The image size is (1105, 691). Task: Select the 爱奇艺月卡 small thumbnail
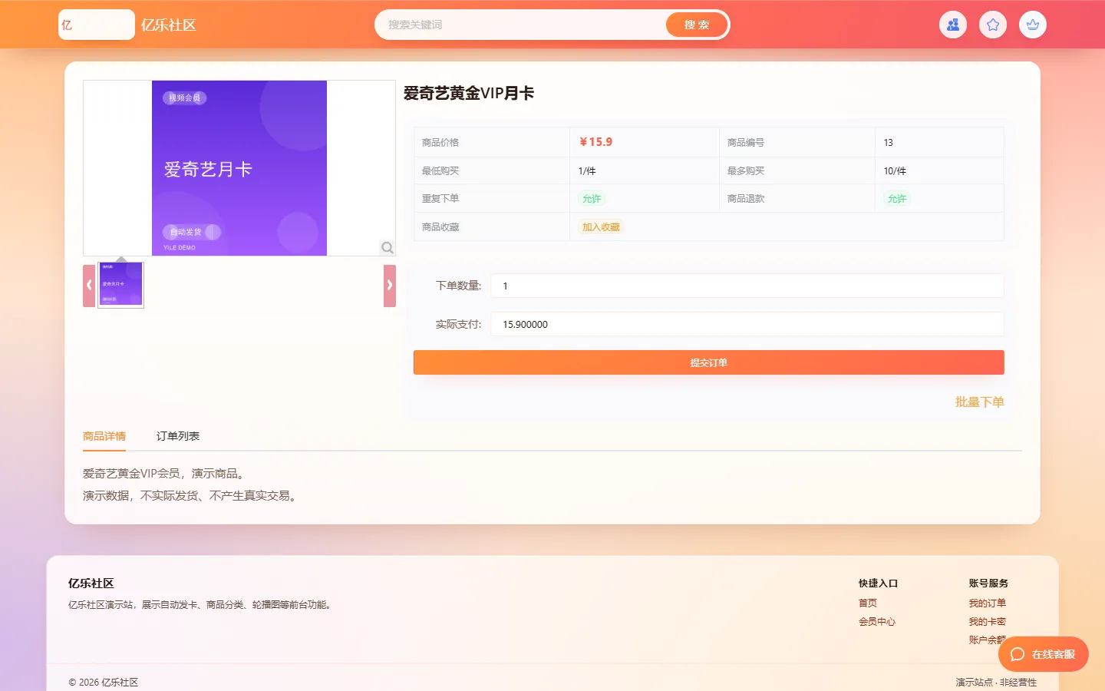(x=121, y=285)
